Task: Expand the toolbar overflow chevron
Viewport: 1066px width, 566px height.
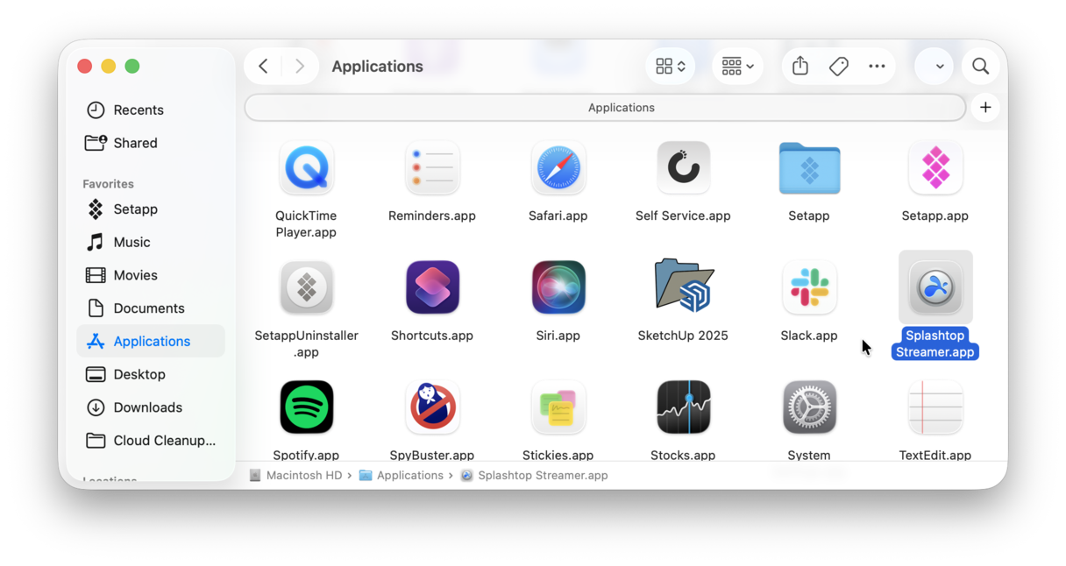Action: tap(939, 67)
